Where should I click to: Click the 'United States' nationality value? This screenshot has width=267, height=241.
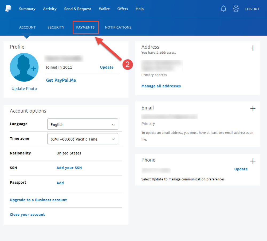[x=69, y=153]
